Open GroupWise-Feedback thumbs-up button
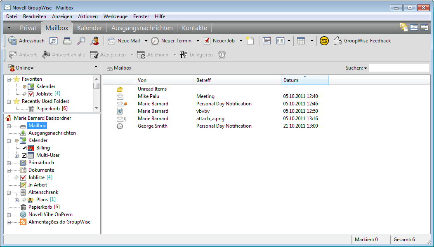The height and width of the screenshot is (247, 434). pos(362,41)
